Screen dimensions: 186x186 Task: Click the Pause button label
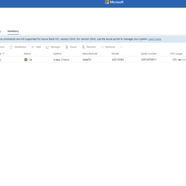click(73, 47)
